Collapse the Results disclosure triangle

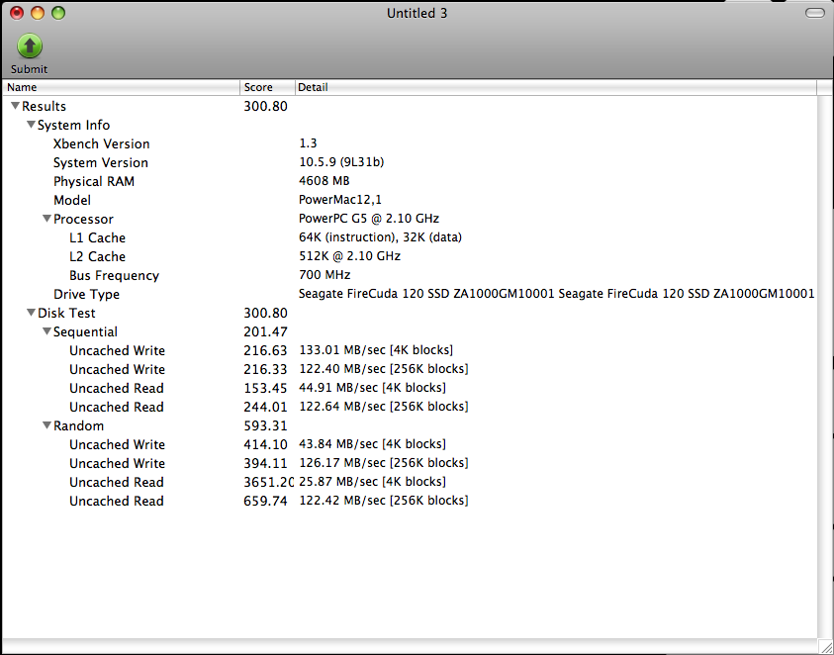[16, 106]
